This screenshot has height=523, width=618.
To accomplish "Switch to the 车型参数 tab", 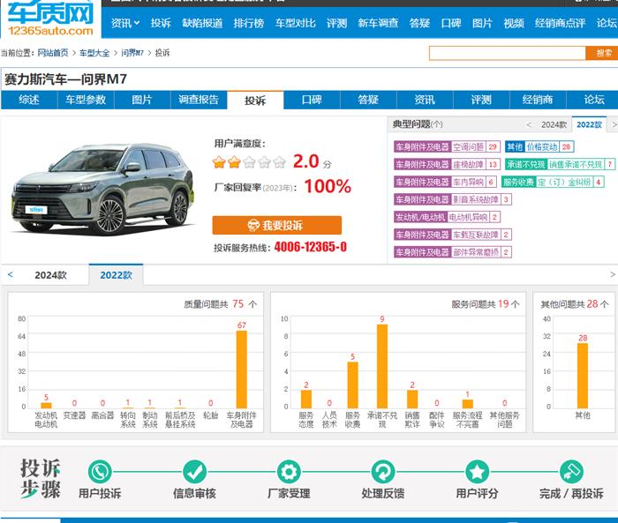I will click(86, 100).
